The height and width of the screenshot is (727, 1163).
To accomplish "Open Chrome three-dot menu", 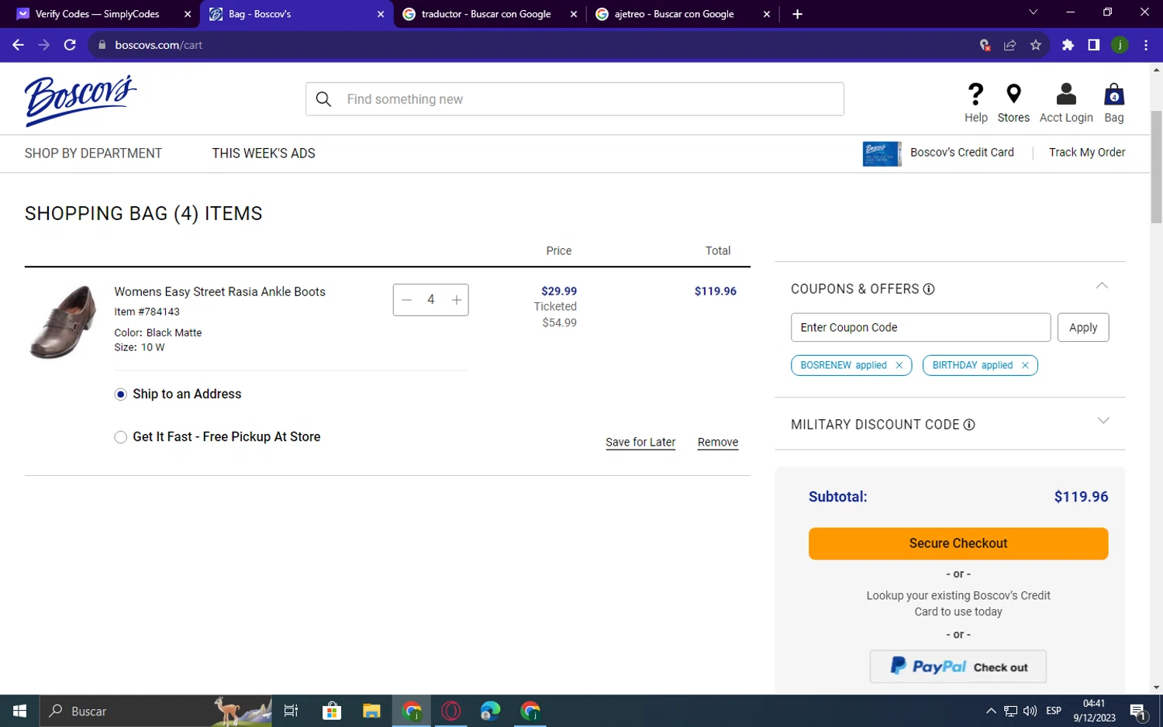I will [x=1146, y=45].
